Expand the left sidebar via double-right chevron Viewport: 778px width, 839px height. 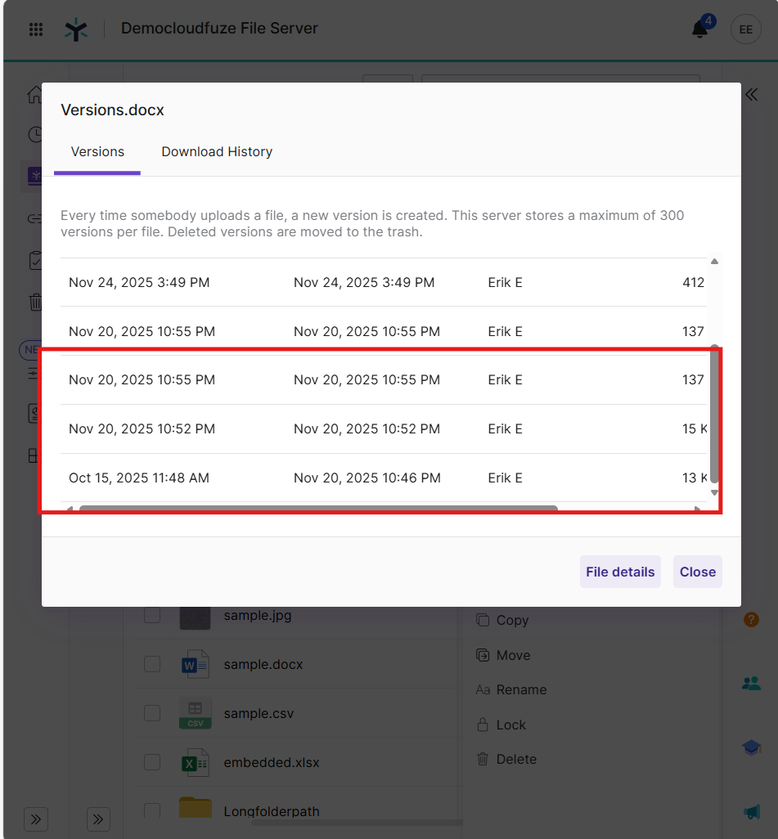tap(36, 819)
